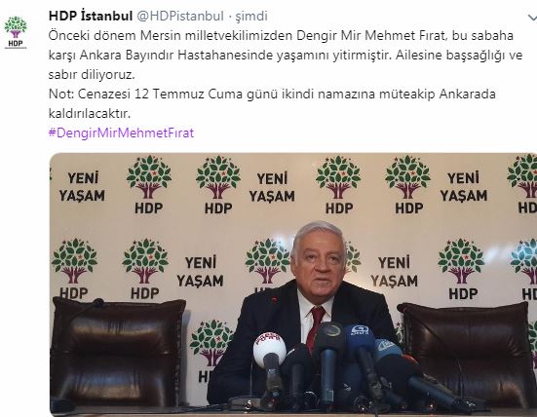Viewport: 537px width, 417px height.
Task: Open the attached press conference photo
Action: (293, 284)
